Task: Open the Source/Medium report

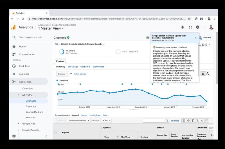Action: pyautogui.click(x=34, y=112)
